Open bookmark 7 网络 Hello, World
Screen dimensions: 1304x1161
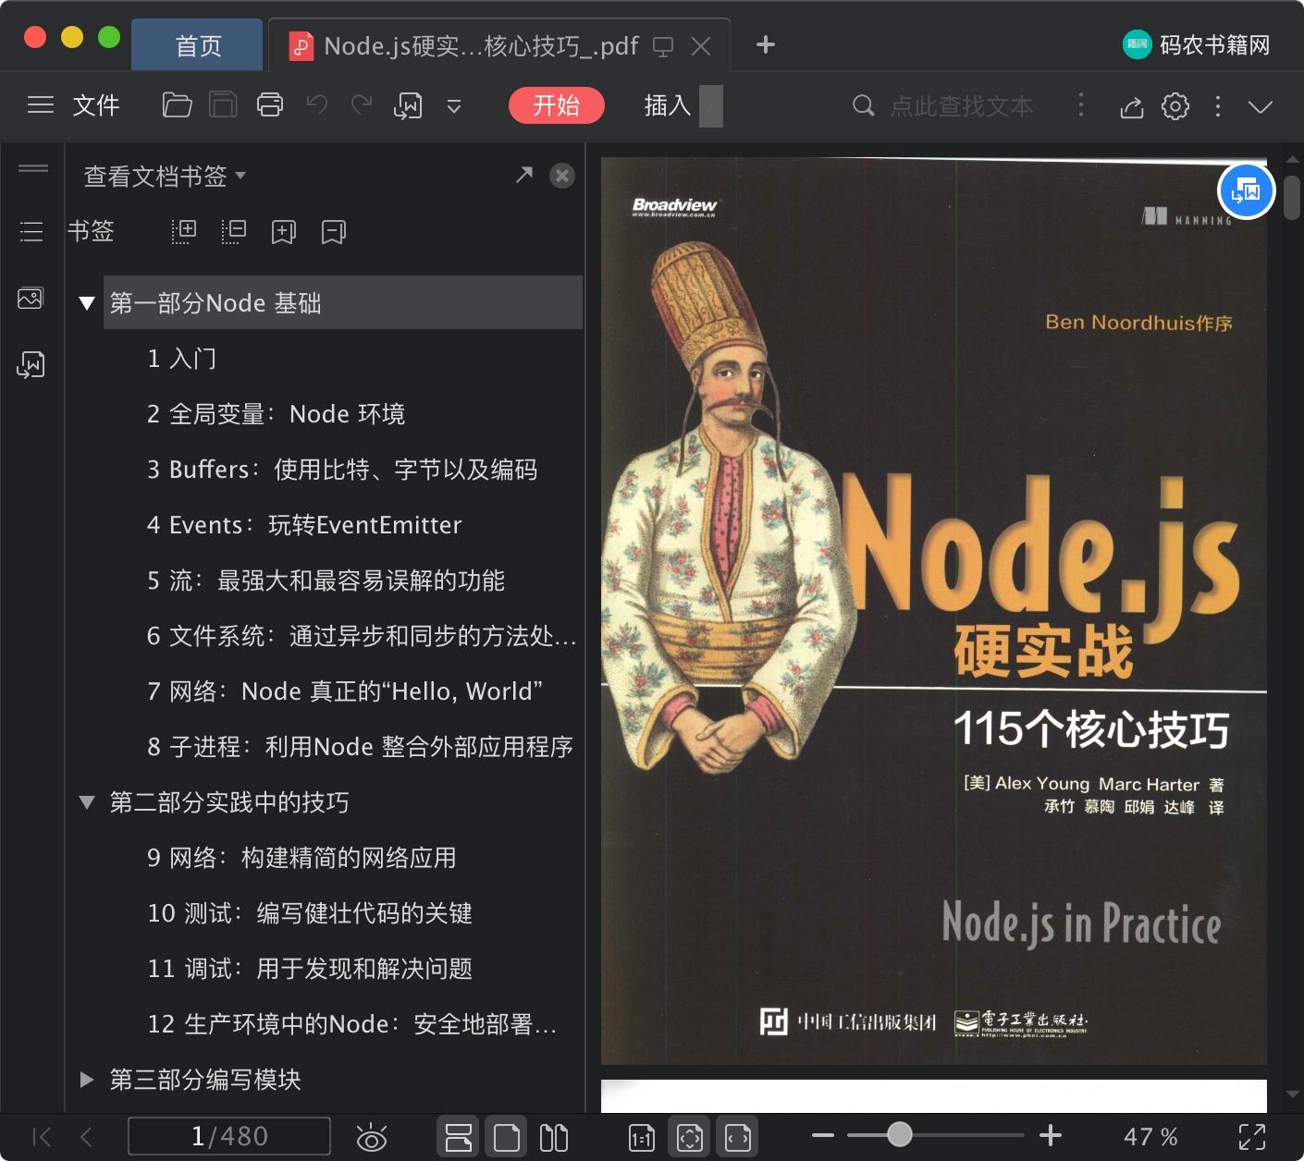coord(345,691)
